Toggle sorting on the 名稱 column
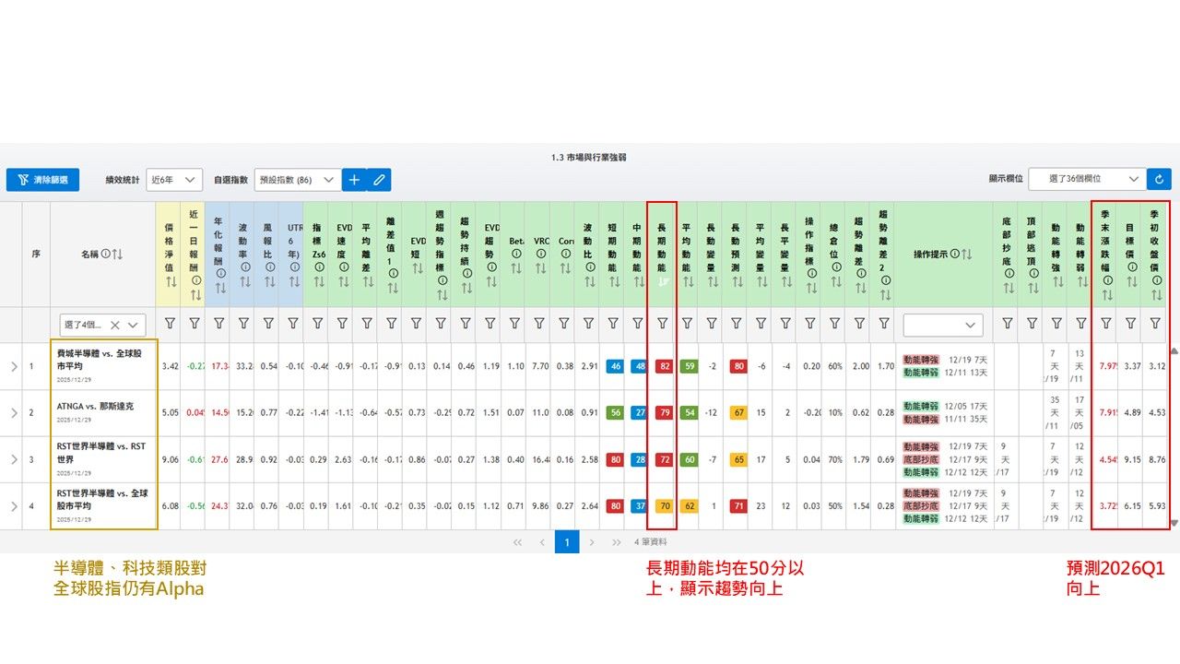The image size is (1180, 664). (x=117, y=255)
